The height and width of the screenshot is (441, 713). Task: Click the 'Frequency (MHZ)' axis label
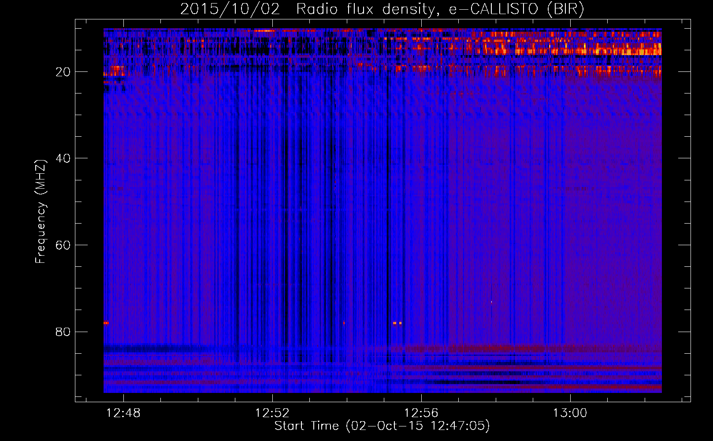coord(41,212)
